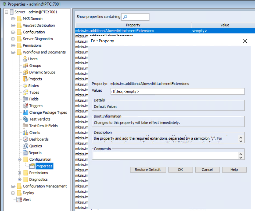Click the Dashboards gauge icon

click(x=26, y=139)
